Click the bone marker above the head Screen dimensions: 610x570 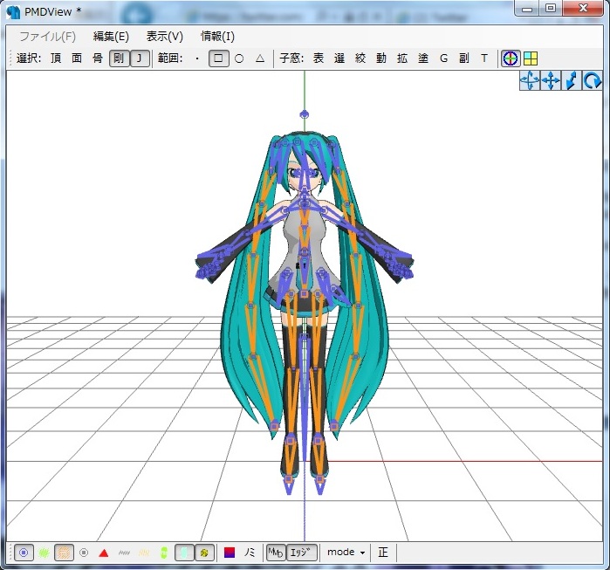305,114
